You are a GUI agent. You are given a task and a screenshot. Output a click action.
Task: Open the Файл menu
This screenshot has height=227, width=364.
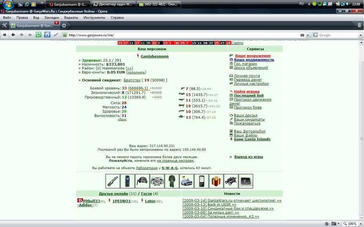click(x=7, y=18)
